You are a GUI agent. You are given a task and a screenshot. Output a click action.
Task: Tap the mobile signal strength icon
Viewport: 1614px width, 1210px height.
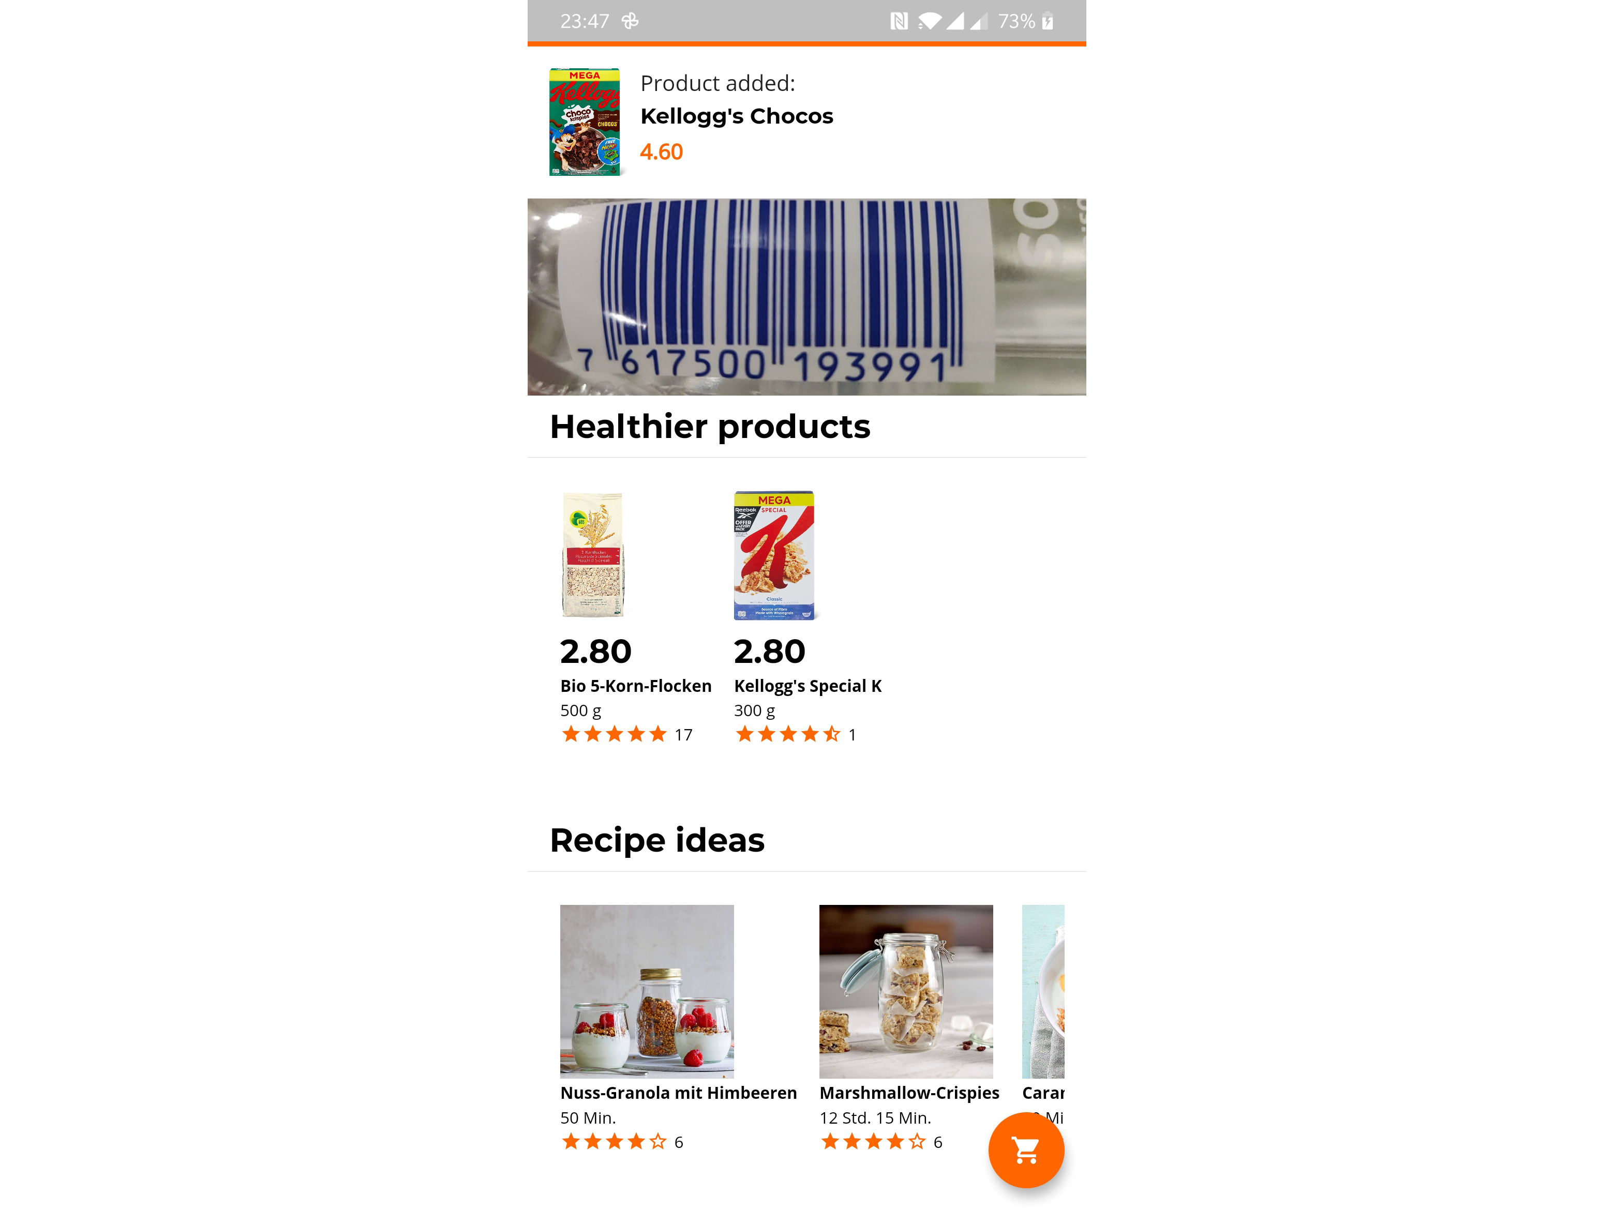coord(955,21)
